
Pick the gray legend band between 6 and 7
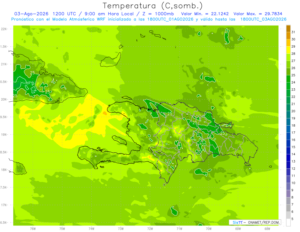288,208
